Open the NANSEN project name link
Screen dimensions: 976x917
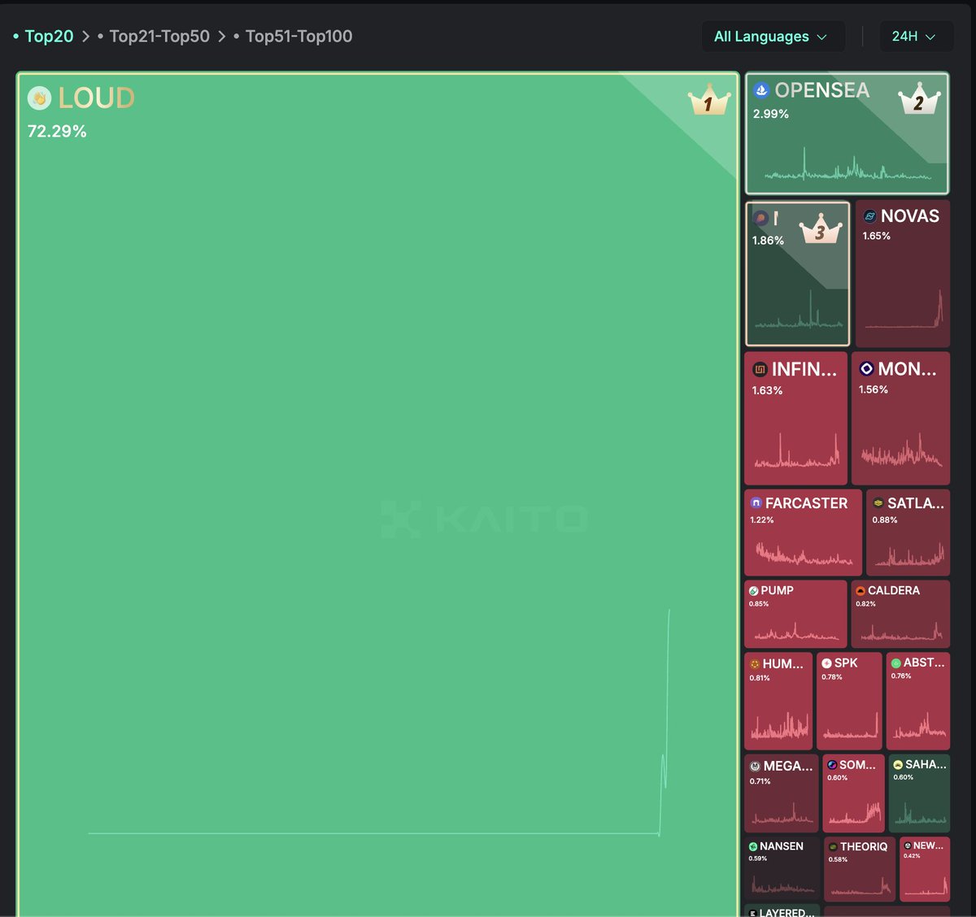[x=782, y=846]
